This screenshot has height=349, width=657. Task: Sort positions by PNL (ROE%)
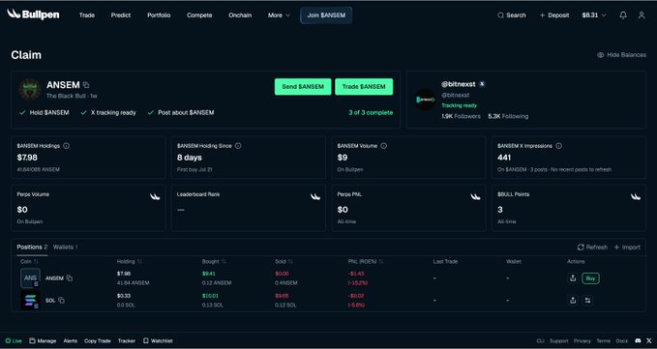click(366, 262)
